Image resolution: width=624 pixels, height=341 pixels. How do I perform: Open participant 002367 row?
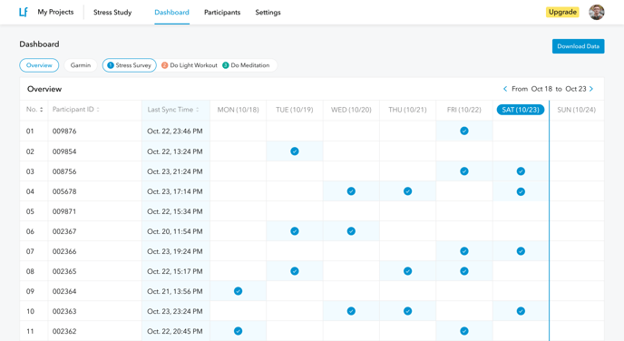312,231
